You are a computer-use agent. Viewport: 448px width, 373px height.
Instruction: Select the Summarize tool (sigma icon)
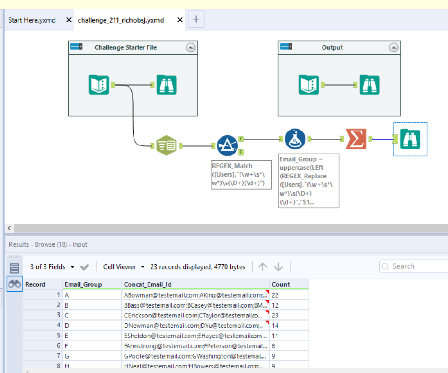(356, 139)
